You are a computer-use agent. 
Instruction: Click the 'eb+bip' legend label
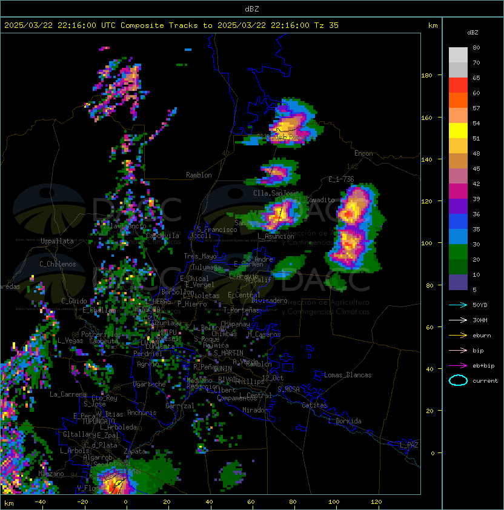click(483, 366)
